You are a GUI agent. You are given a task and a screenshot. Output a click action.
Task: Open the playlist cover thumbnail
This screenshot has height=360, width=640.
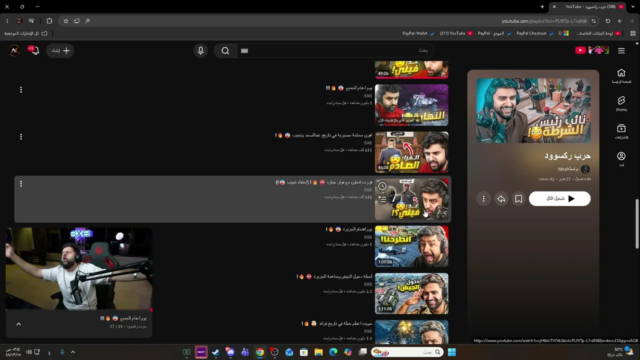(533, 110)
